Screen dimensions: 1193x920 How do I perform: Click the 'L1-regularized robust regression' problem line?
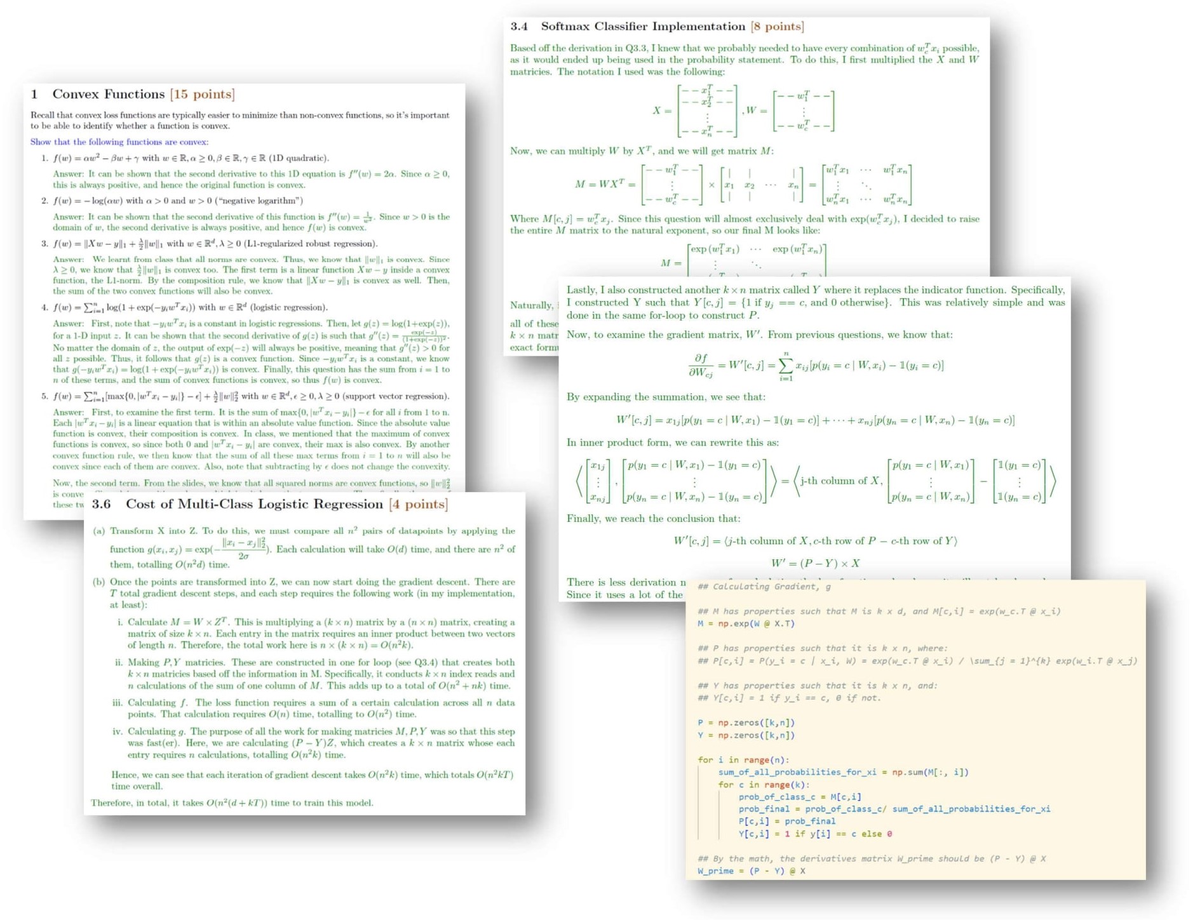point(210,243)
